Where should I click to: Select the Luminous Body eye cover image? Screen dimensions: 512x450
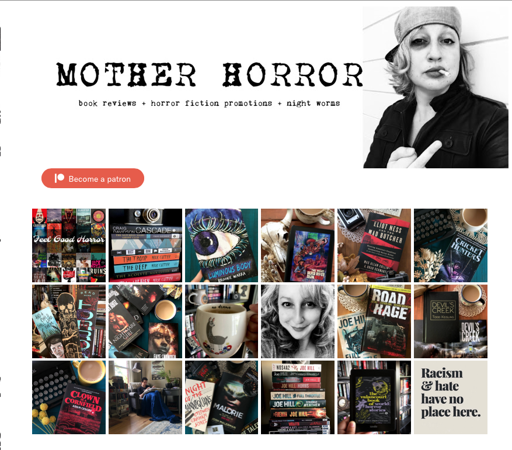point(221,245)
